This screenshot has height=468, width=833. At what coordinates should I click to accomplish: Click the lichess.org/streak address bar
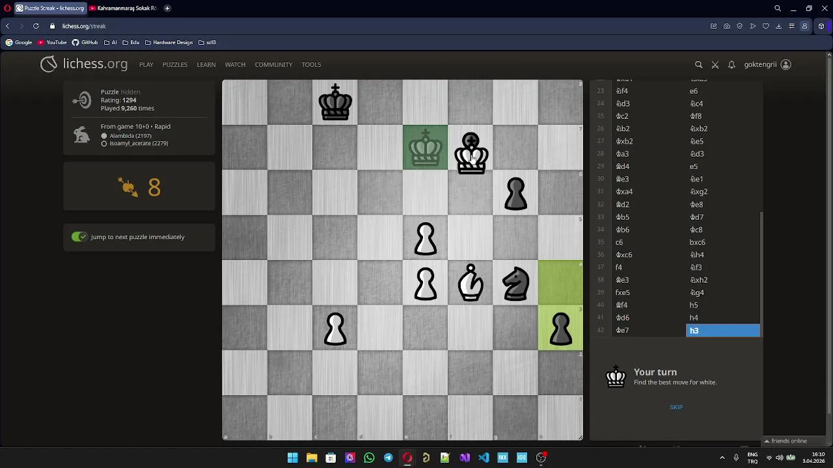84,26
